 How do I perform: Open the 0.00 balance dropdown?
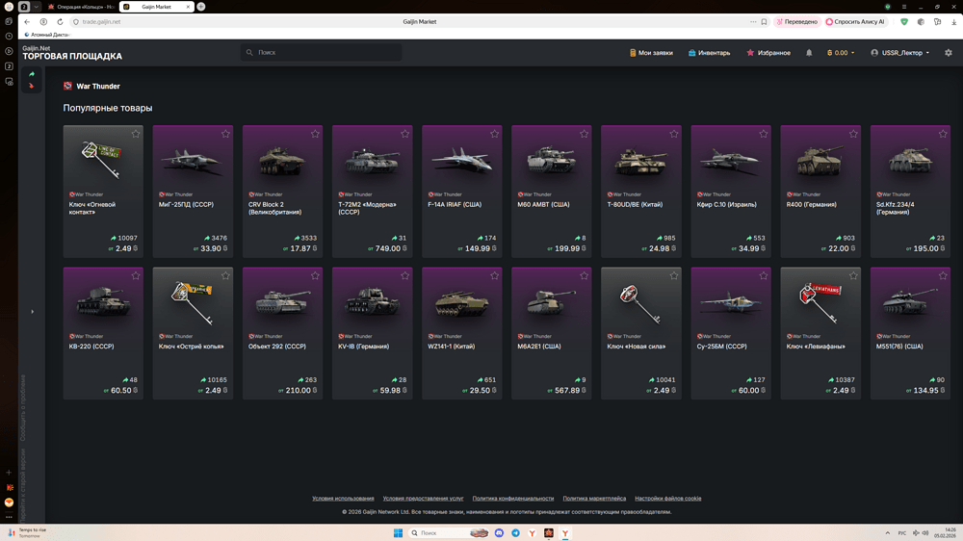[x=841, y=53]
